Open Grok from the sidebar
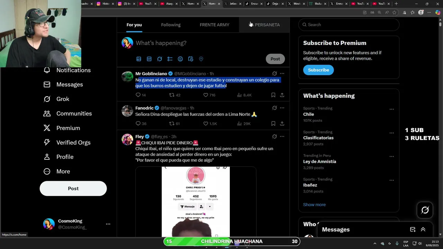The image size is (443, 249). pos(56,99)
